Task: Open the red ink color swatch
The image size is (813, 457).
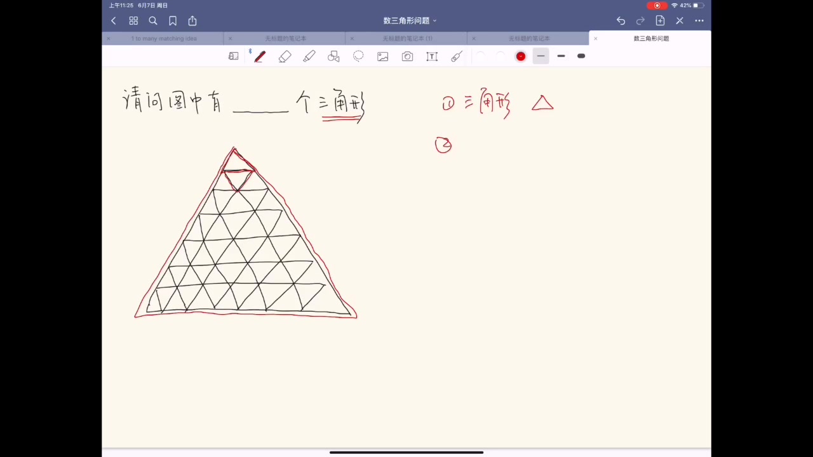Action: pos(521,56)
